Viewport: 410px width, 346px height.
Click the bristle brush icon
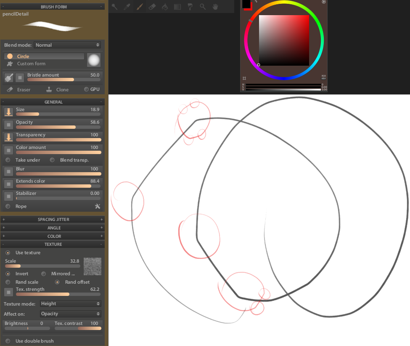click(x=9, y=78)
